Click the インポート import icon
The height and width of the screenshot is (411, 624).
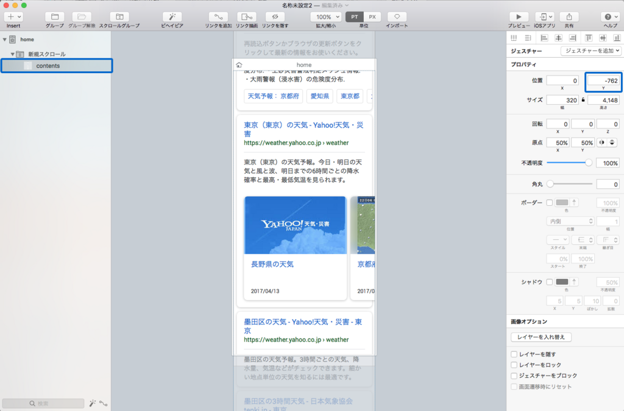(x=397, y=16)
